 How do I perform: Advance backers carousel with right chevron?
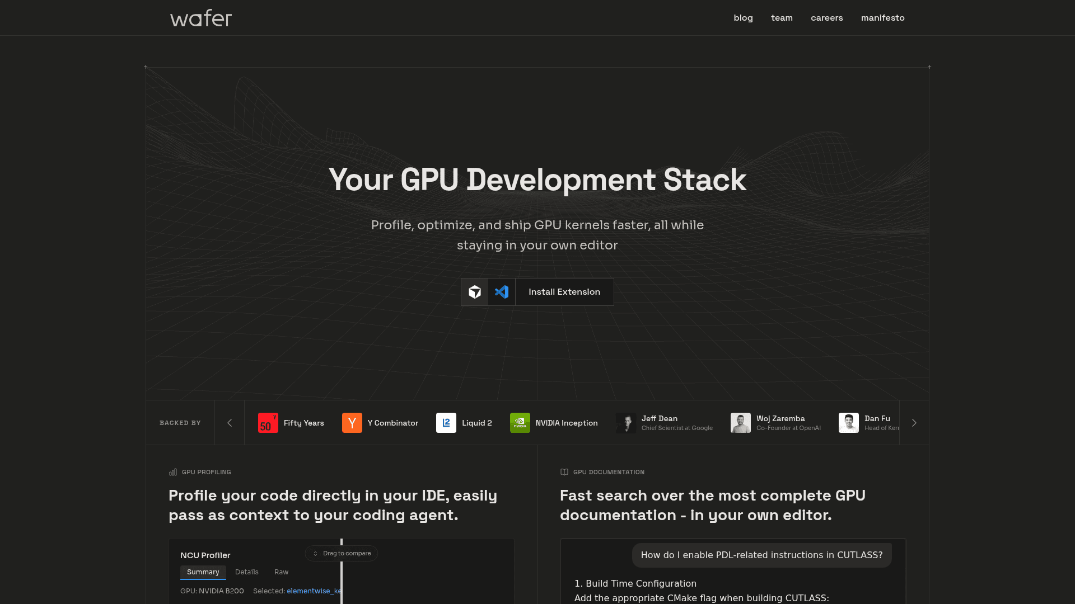tap(914, 423)
